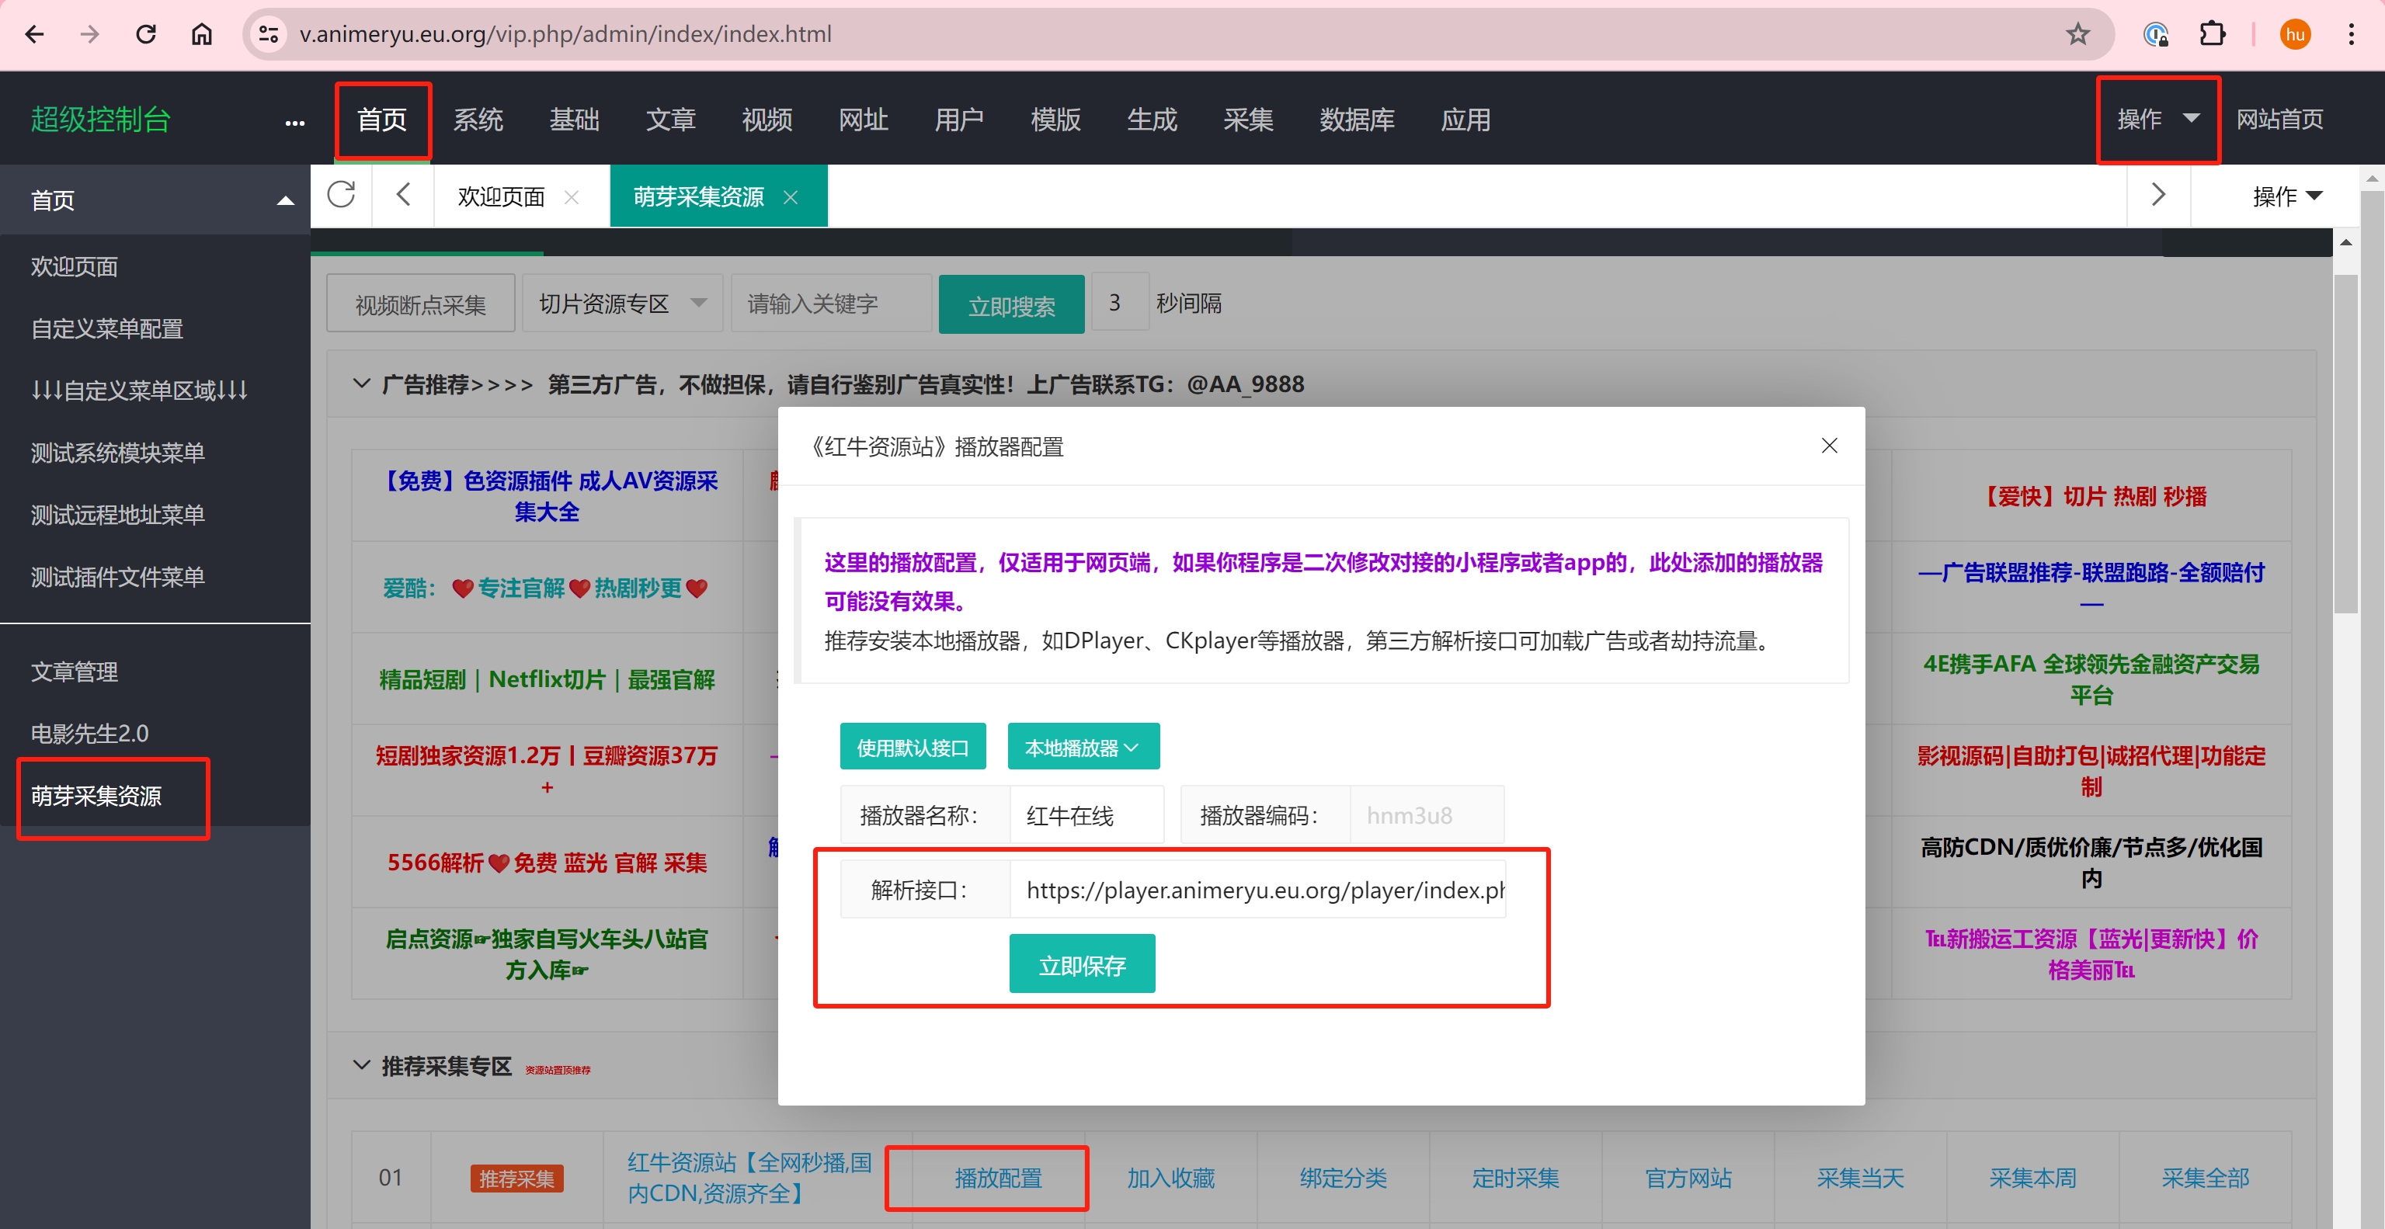Expand the 本地播放器 dropdown button
The height and width of the screenshot is (1229, 2385).
pyautogui.click(x=1083, y=747)
